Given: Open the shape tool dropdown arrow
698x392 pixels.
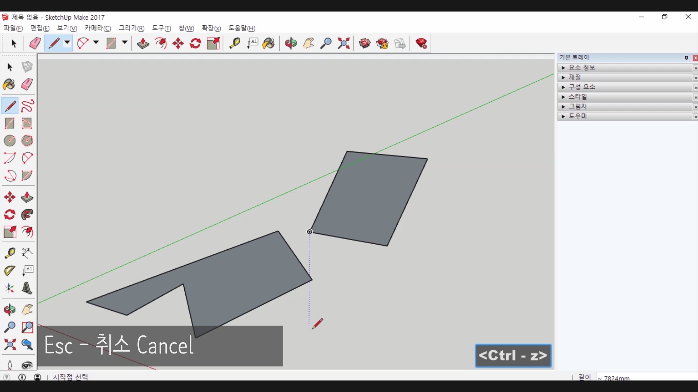Looking at the screenshot, I should (x=124, y=43).
